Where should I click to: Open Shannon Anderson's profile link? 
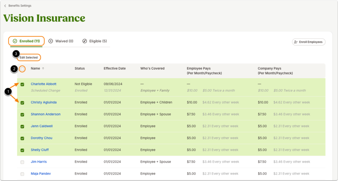[x=45, y=114]
